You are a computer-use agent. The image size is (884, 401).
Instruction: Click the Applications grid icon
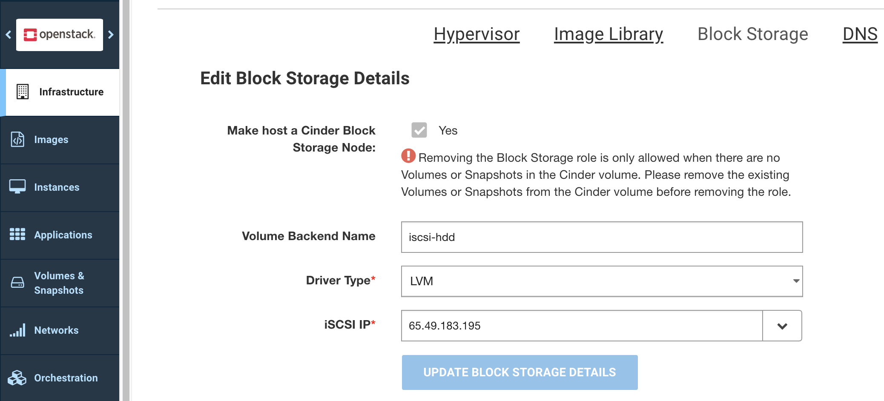(x=17, y=234)
